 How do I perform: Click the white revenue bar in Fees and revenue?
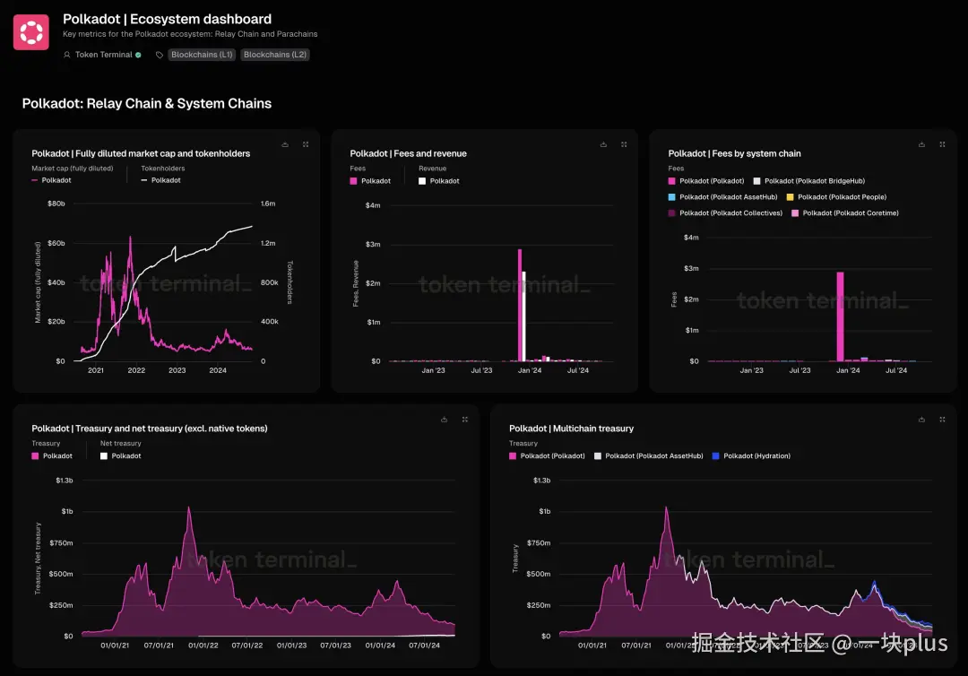point(524,316)
